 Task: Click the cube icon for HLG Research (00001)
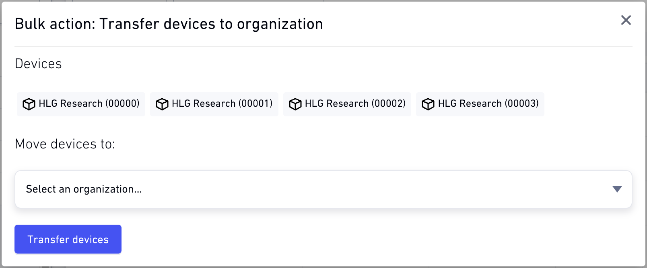coord(162,104)
